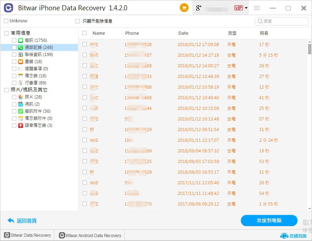Switch to Bitwar Android Data Recovery tab

pyautogui.click(x=90, y=235)
